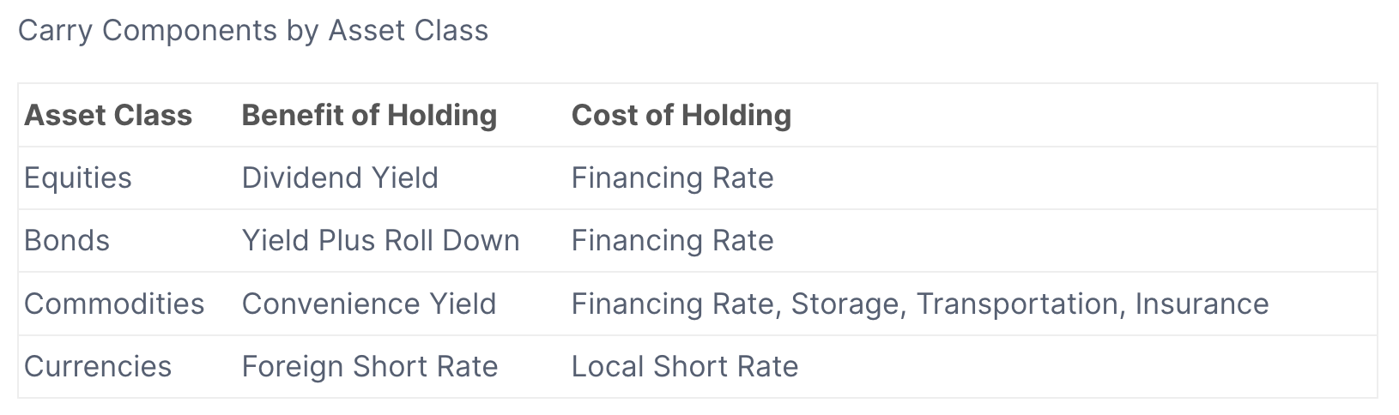Click the Equities row label
Image resolution: width=1399 pixels, height=415 pixels.
coord(78,178)
